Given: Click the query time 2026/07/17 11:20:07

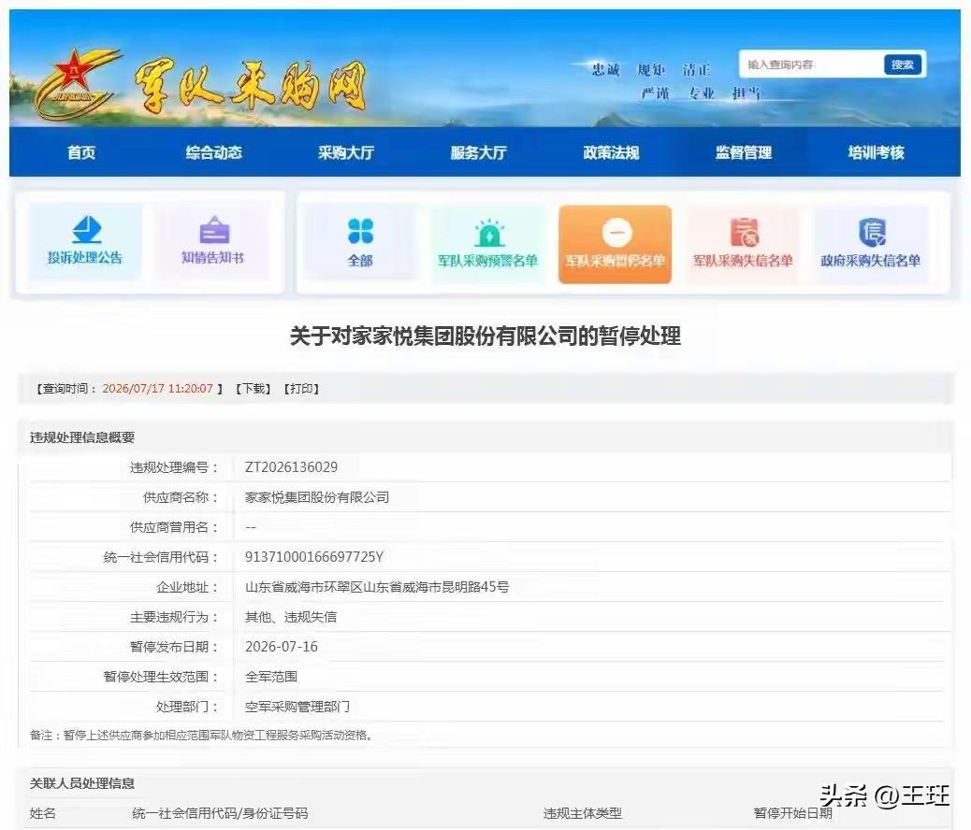Looking at the screenshot, I should click(157, 389).
